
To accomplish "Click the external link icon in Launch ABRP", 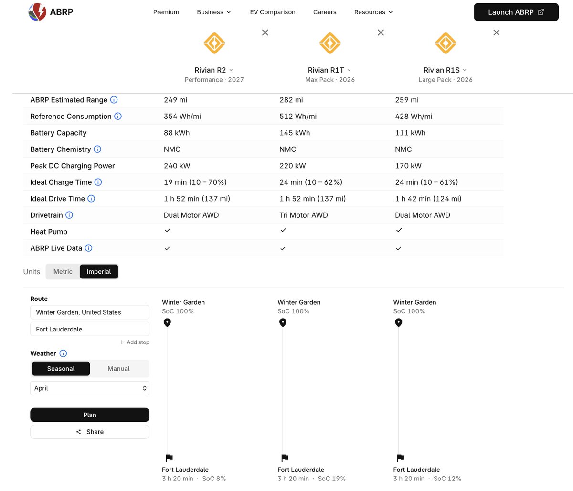I will [x=541, y=12].
